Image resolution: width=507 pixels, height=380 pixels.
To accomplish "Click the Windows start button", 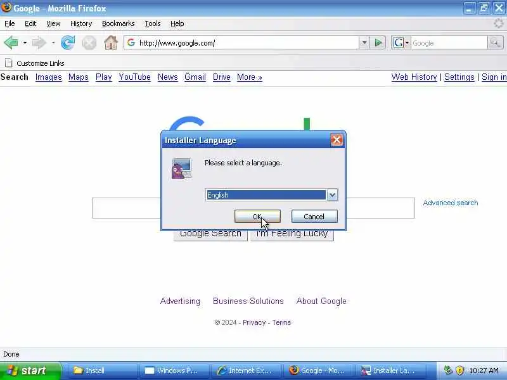I will [x=30, y=370].
